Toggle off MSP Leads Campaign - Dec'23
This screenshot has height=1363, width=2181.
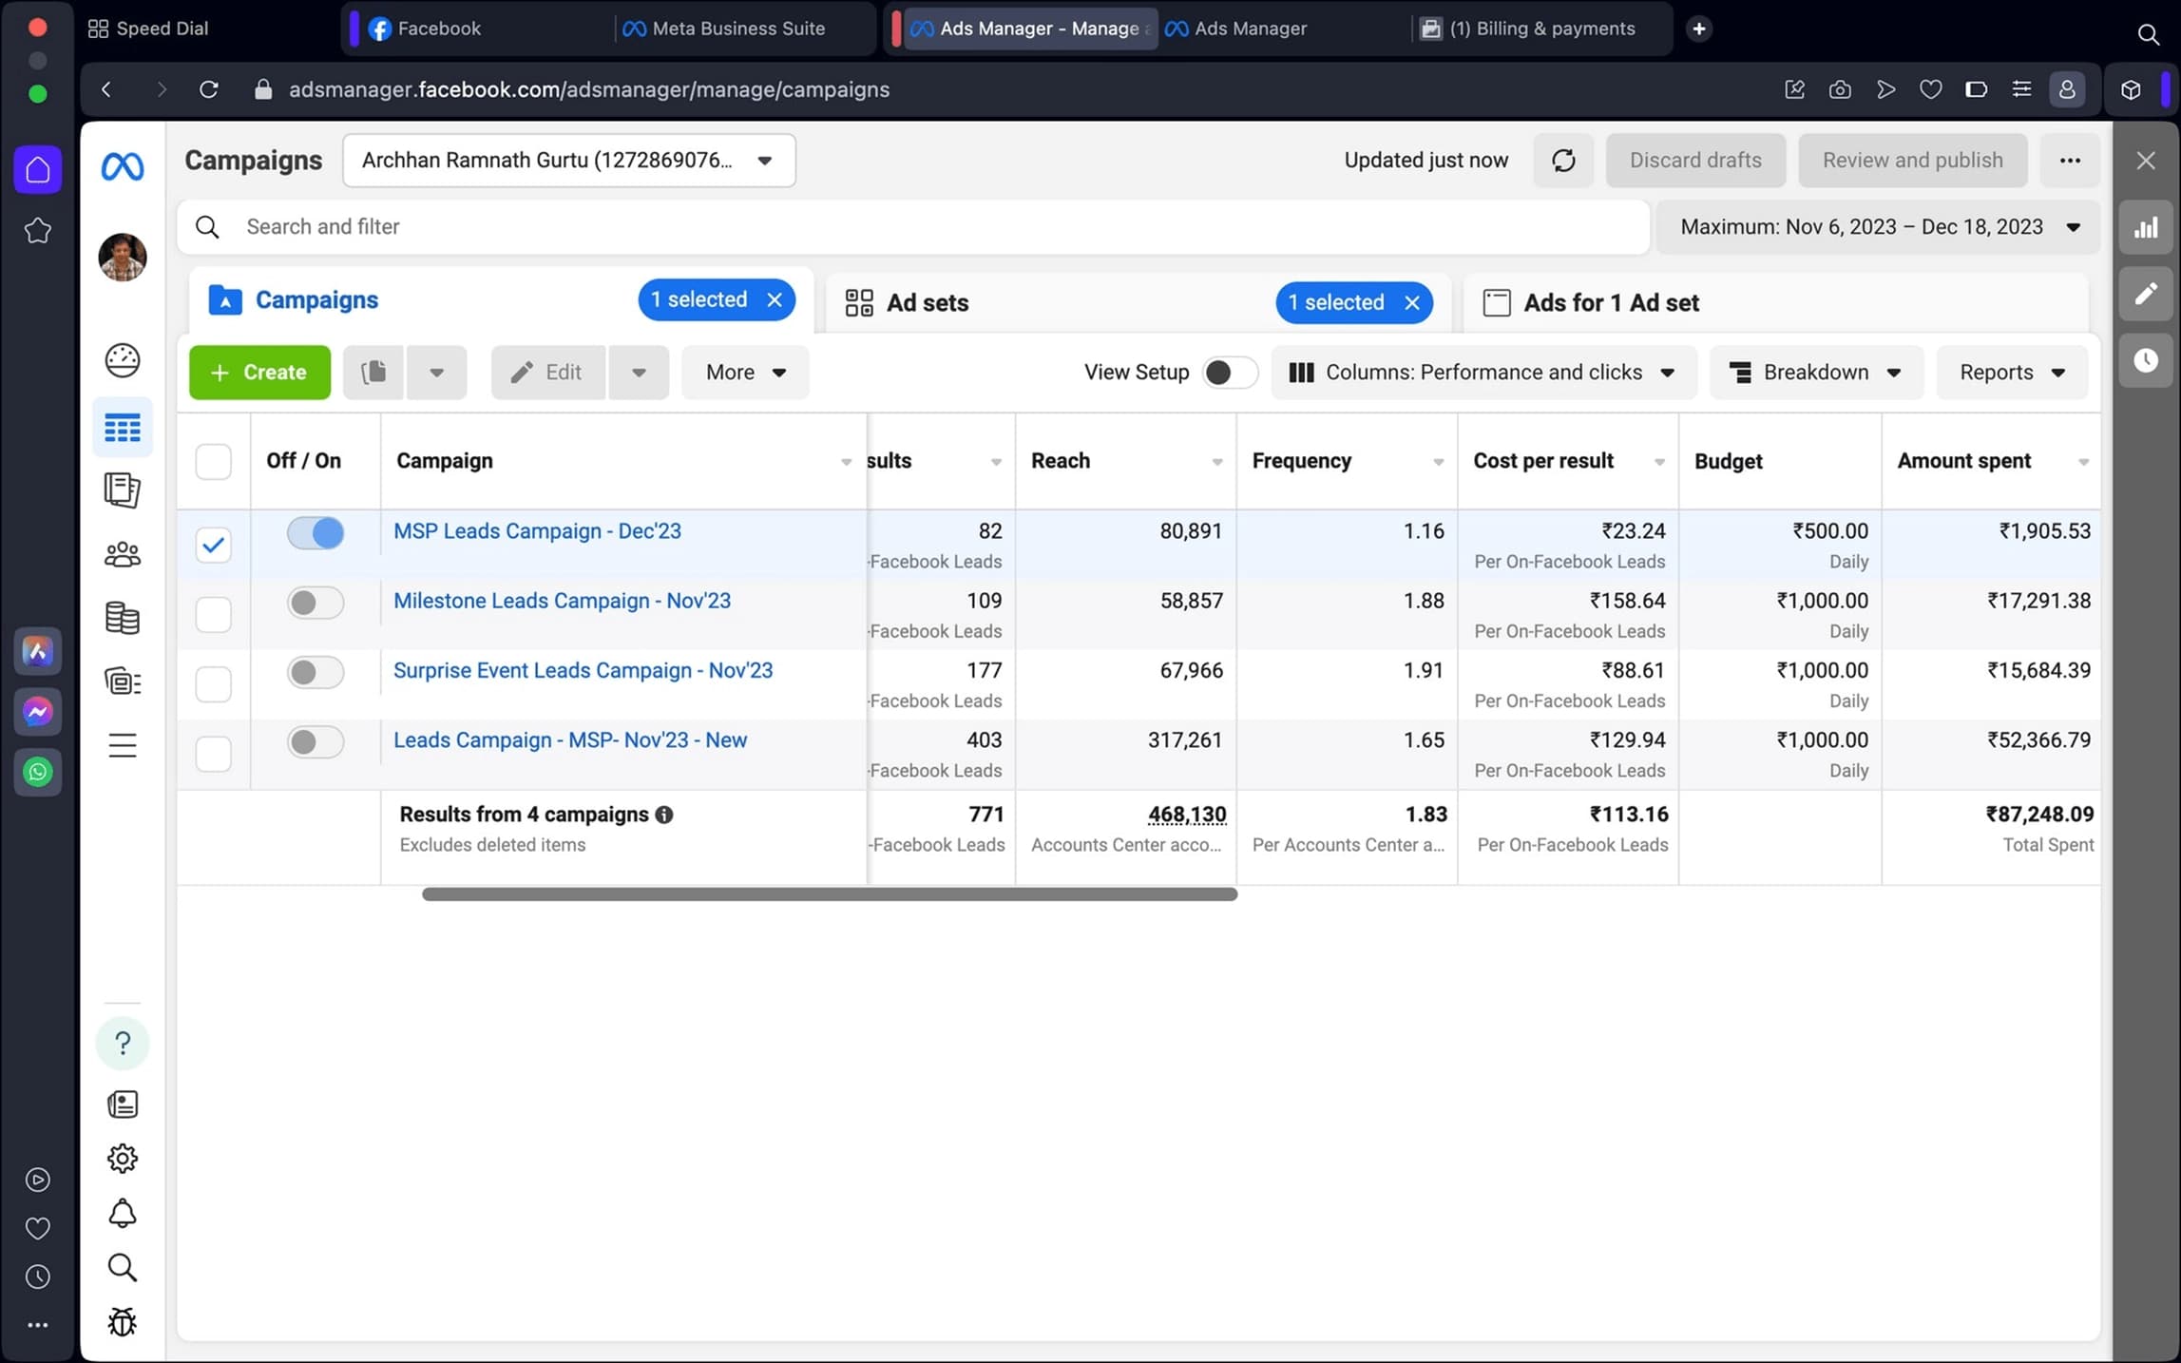315,532
